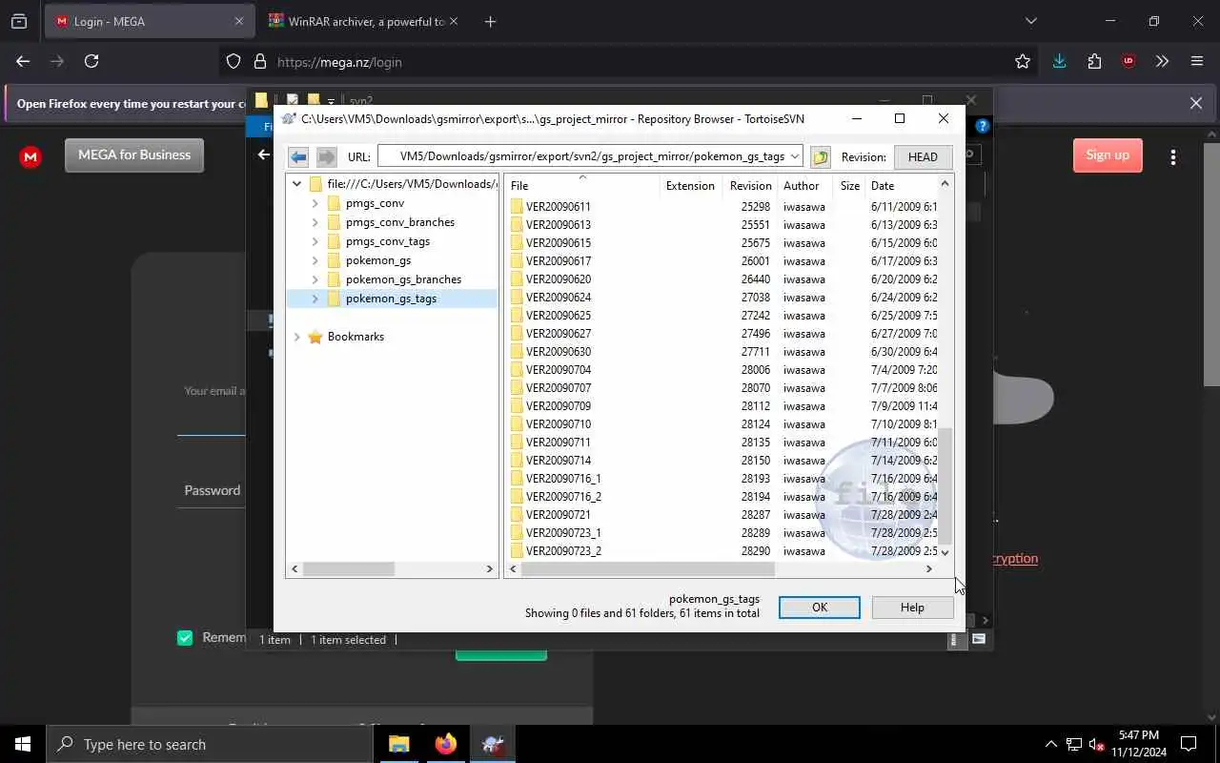Go forward in the Repository Browser history
Screen dimensions: 1220x763
(x=326, y=156)
